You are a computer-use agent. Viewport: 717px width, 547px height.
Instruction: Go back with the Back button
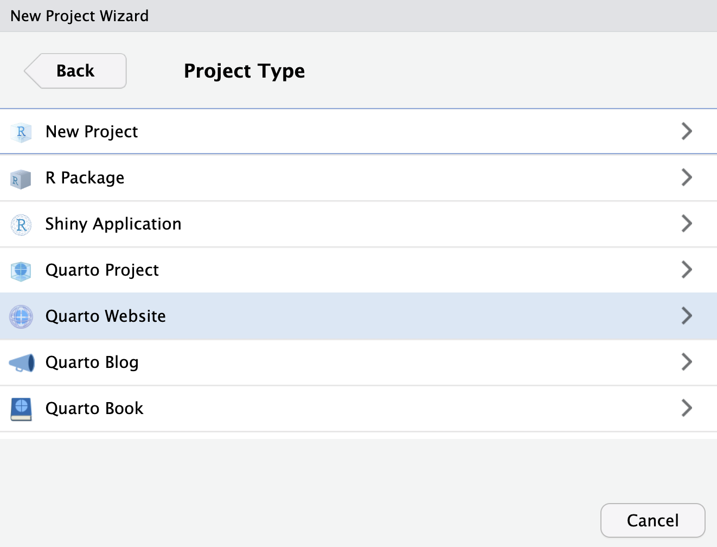point(76,71)
